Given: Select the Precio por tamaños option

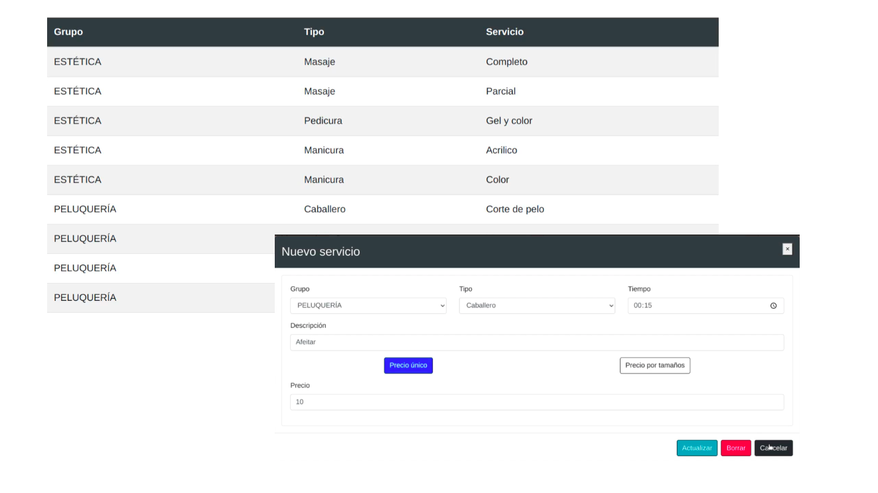Looking at the screenshot, I should click(655, 365).
